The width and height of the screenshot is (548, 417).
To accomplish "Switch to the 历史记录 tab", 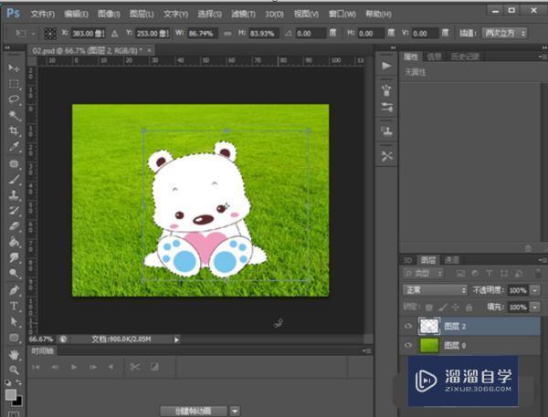I will [x=467, y=56].
